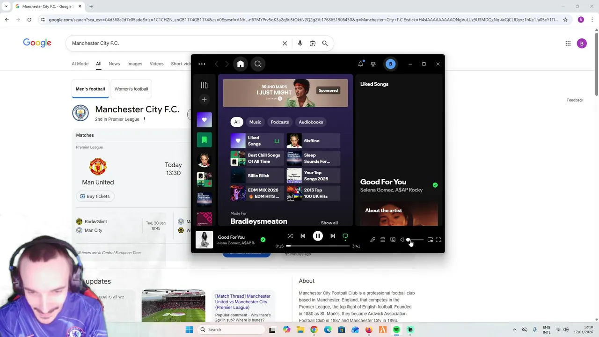
Task: Open lyrics microphone icon
Action: click(373, 240)
